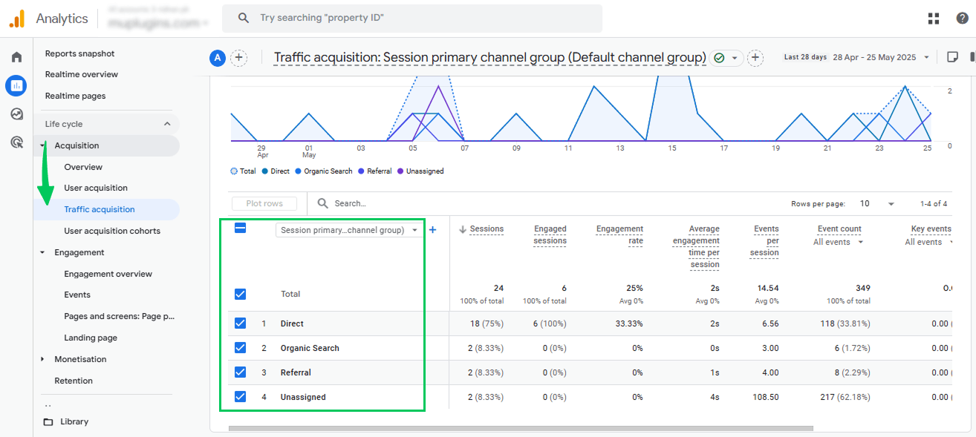Viewport: 976px width, 437px height.
Task: Click the add comparison plus icon beside A
Action: (238, 58)
